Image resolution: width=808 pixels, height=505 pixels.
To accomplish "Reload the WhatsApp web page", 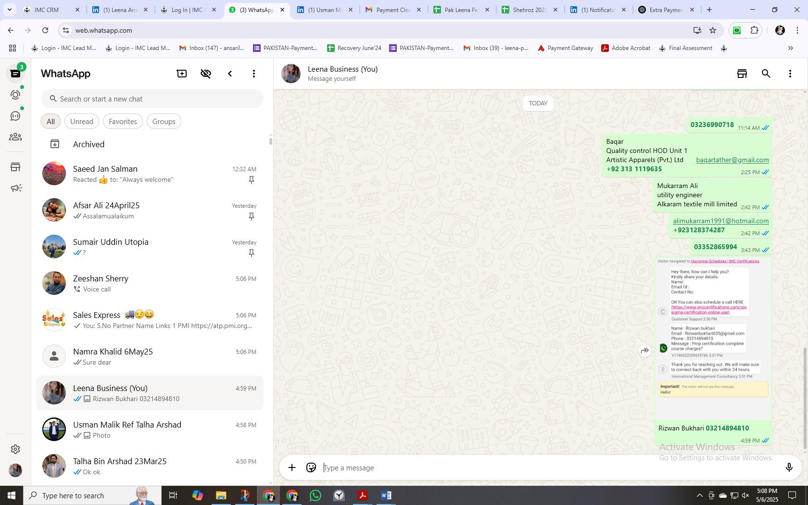I will [45, 30].
